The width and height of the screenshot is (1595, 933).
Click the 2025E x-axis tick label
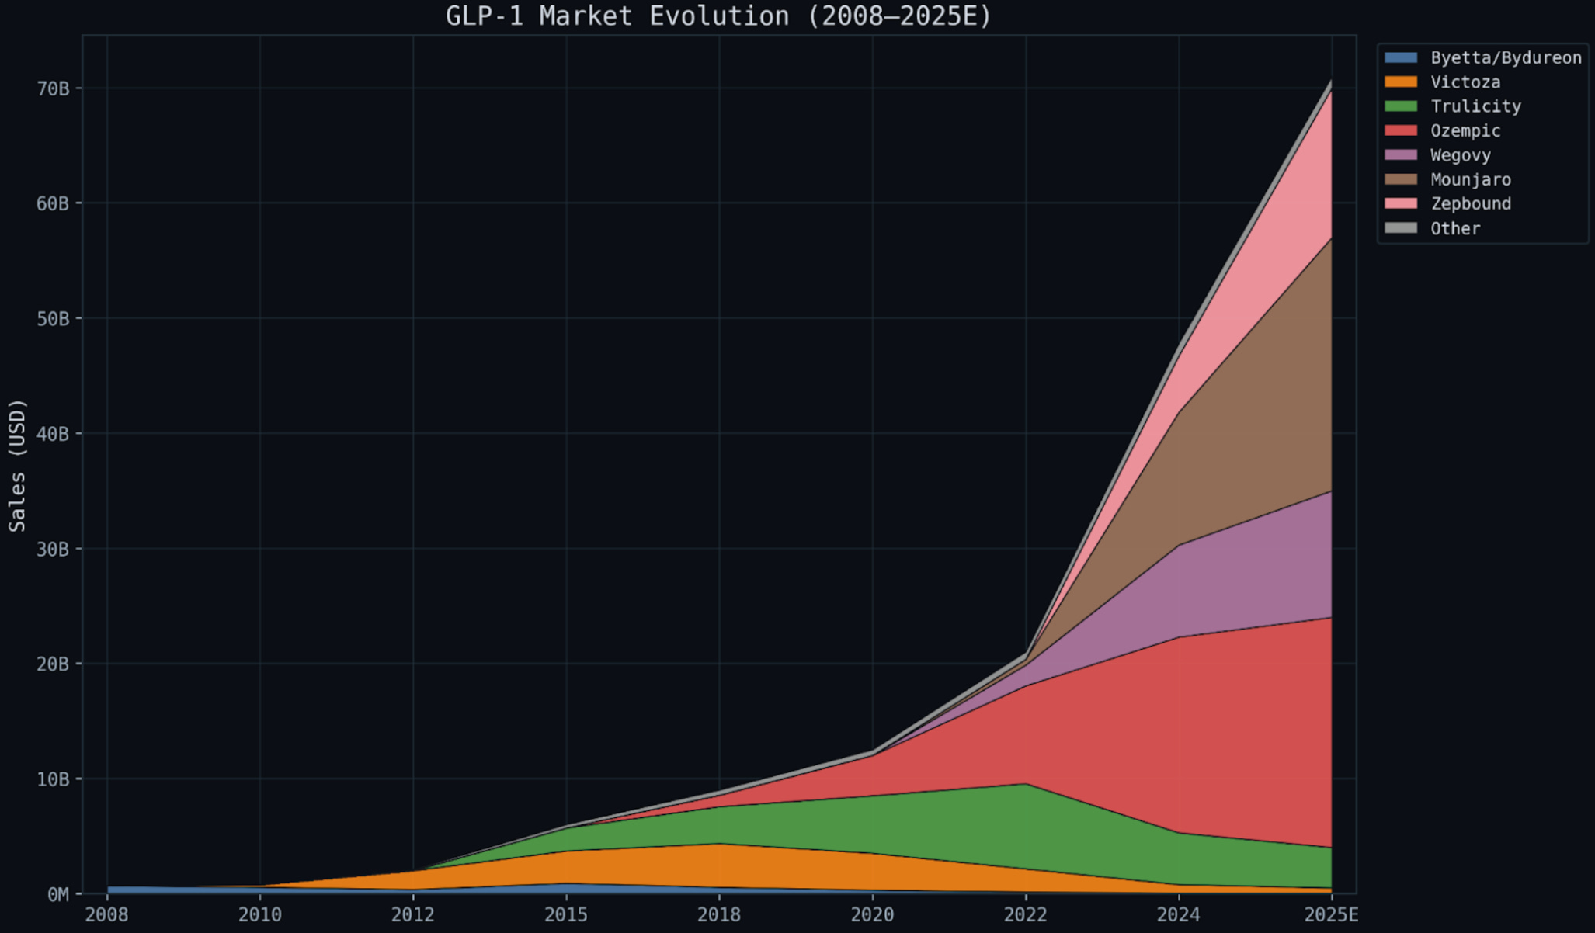coord(1331,914)
